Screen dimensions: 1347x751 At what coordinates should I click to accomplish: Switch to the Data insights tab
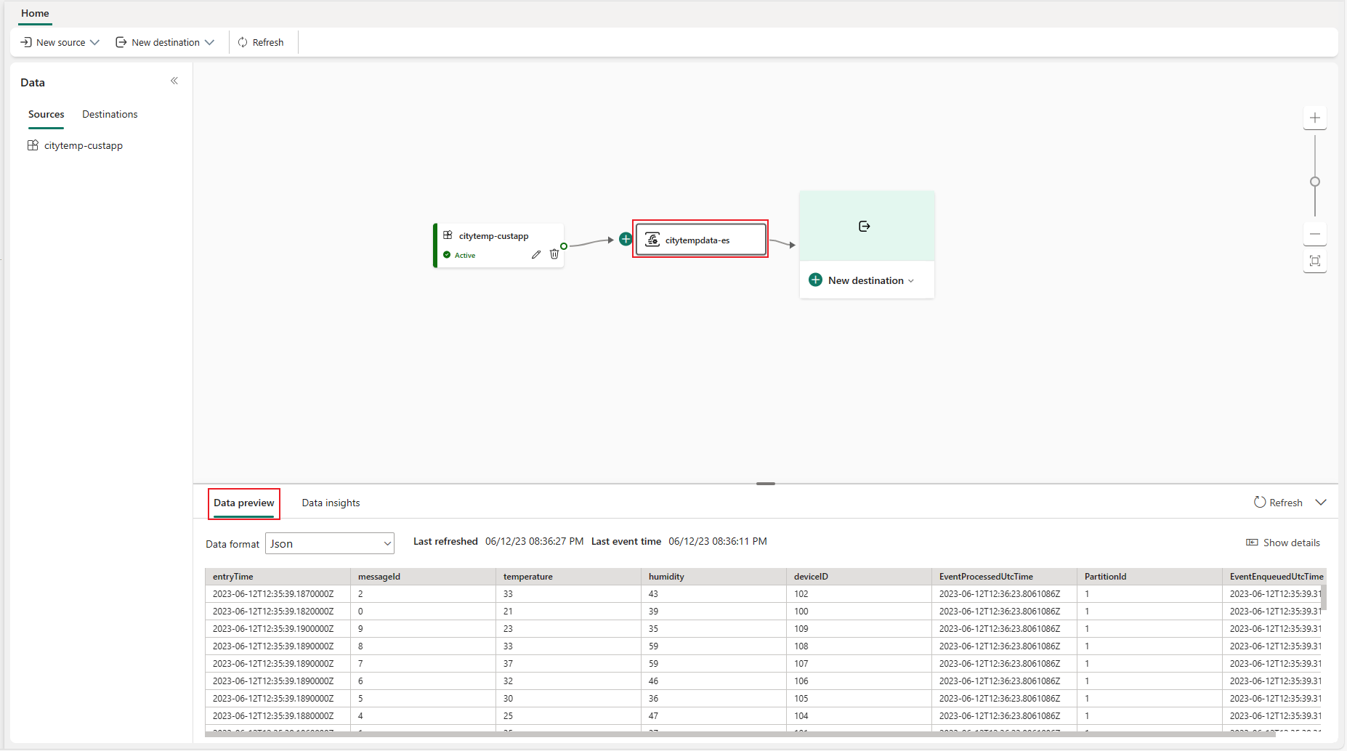(331, 503)
